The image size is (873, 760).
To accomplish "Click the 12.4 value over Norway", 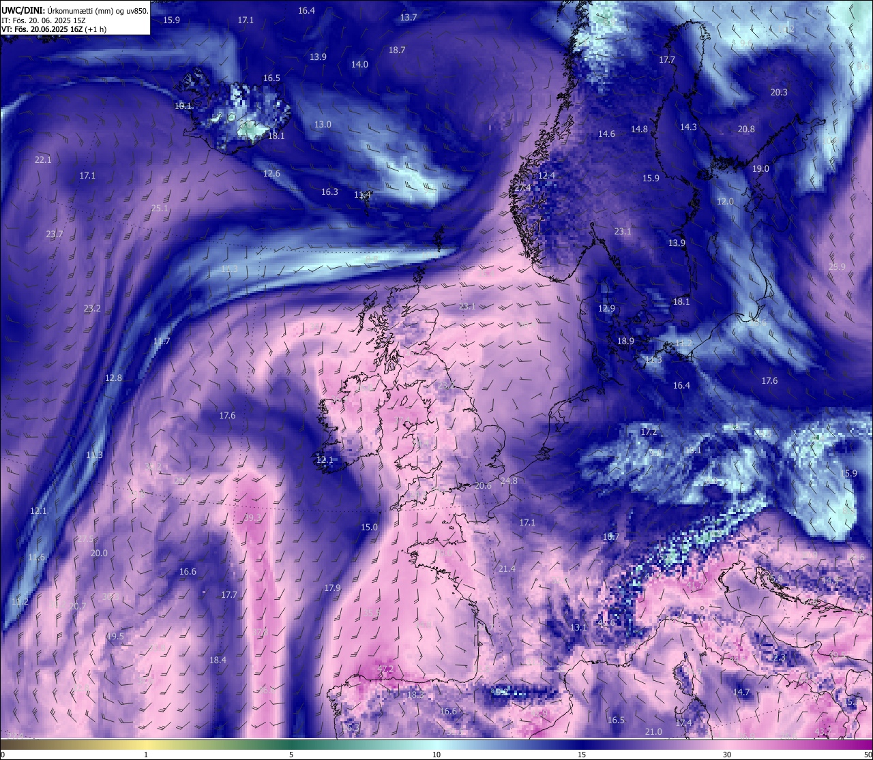I will [546, 176].
